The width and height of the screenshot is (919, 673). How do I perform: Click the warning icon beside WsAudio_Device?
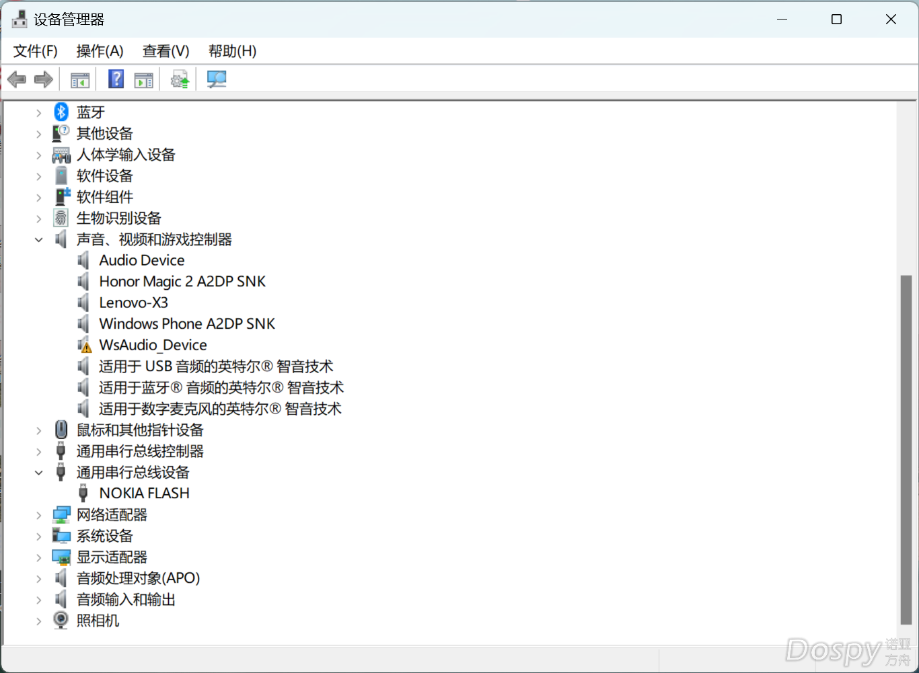click(84, 345)
